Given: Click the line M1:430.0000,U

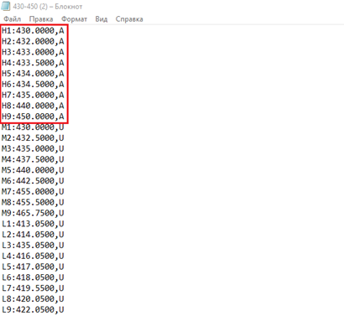Looking at the screenshot, I should 33,127.
